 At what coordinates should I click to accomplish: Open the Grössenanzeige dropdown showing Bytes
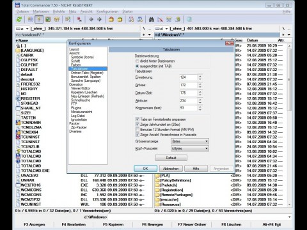190,141
